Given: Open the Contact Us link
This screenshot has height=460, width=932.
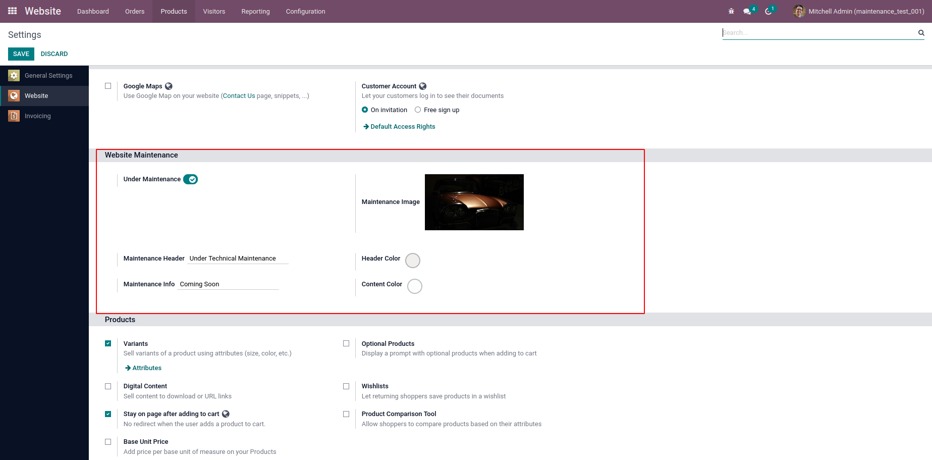Looking at the screenshot, I should (x=239, y=96).
